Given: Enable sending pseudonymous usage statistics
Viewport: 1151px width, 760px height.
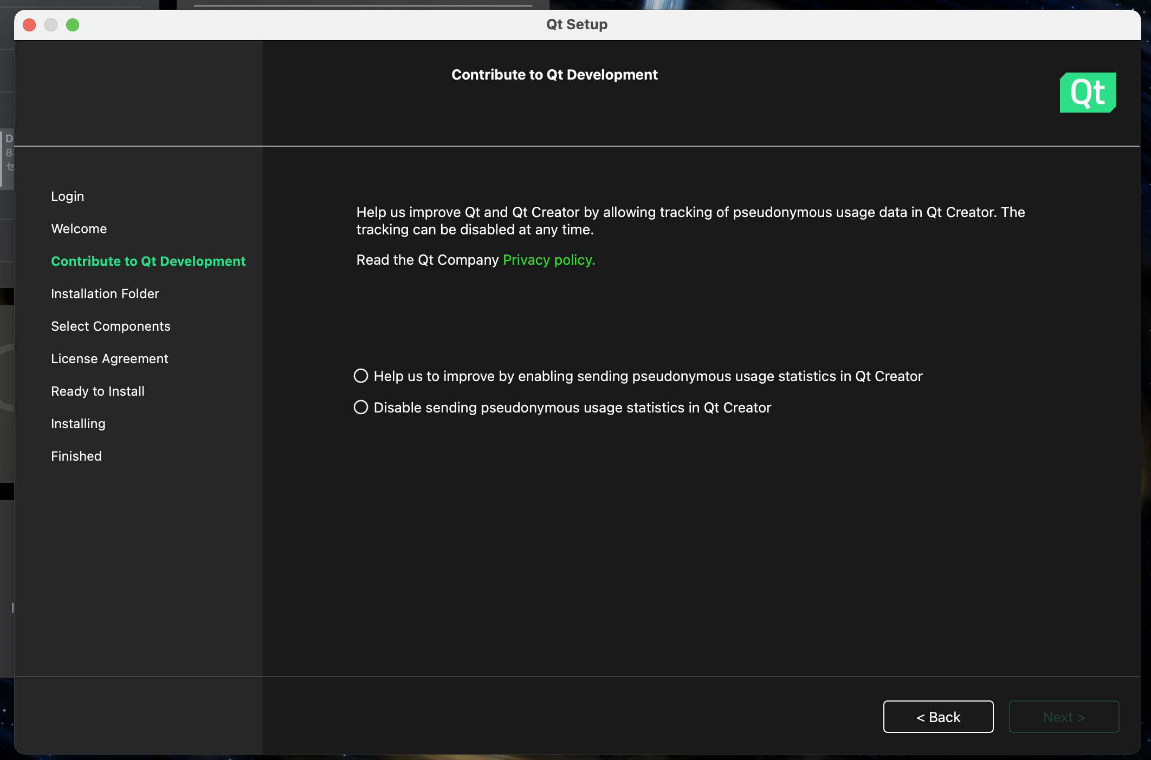Looking at the screenshot, I should (361, 376).
